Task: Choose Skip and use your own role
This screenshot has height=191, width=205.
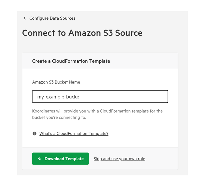Action: point(119,159)
